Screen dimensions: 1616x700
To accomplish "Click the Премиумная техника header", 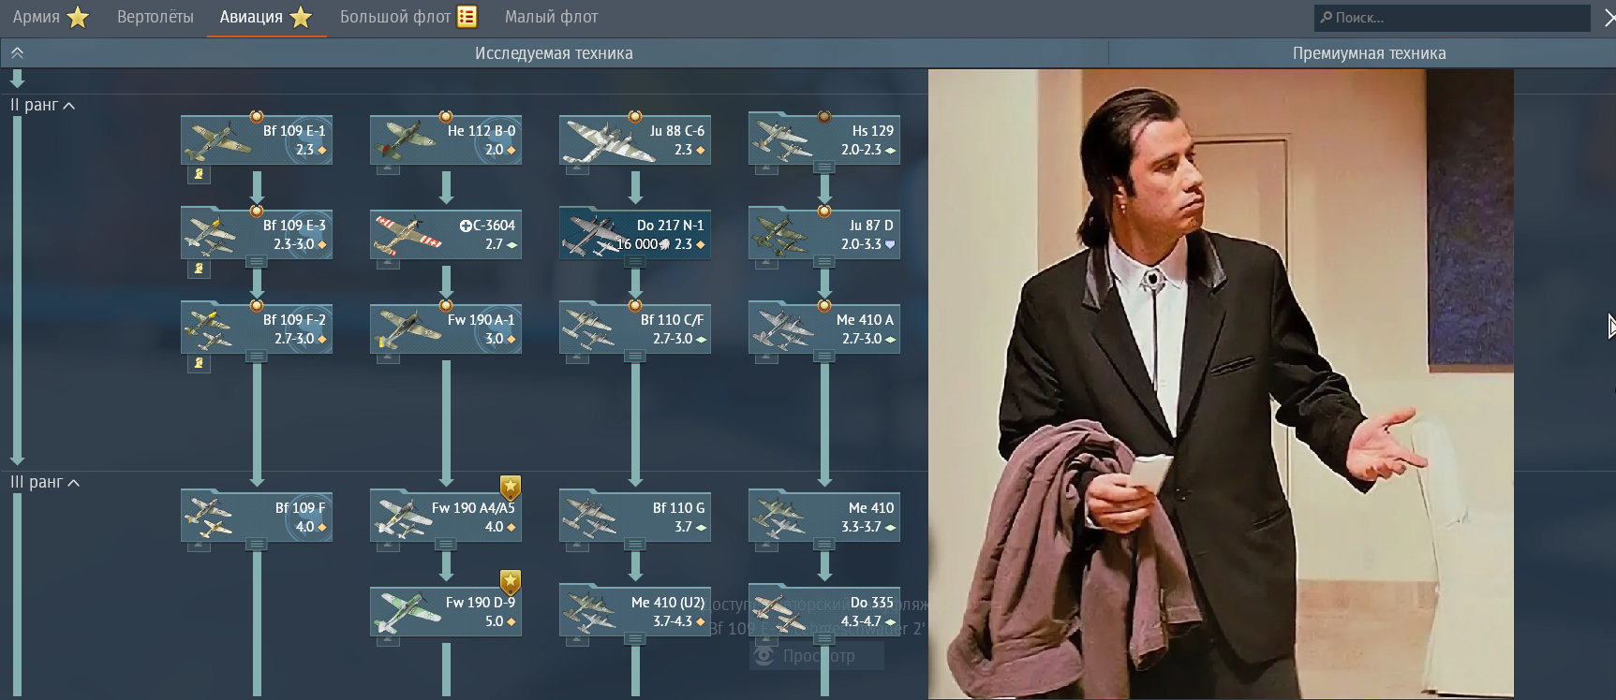I will (1369, 53).
